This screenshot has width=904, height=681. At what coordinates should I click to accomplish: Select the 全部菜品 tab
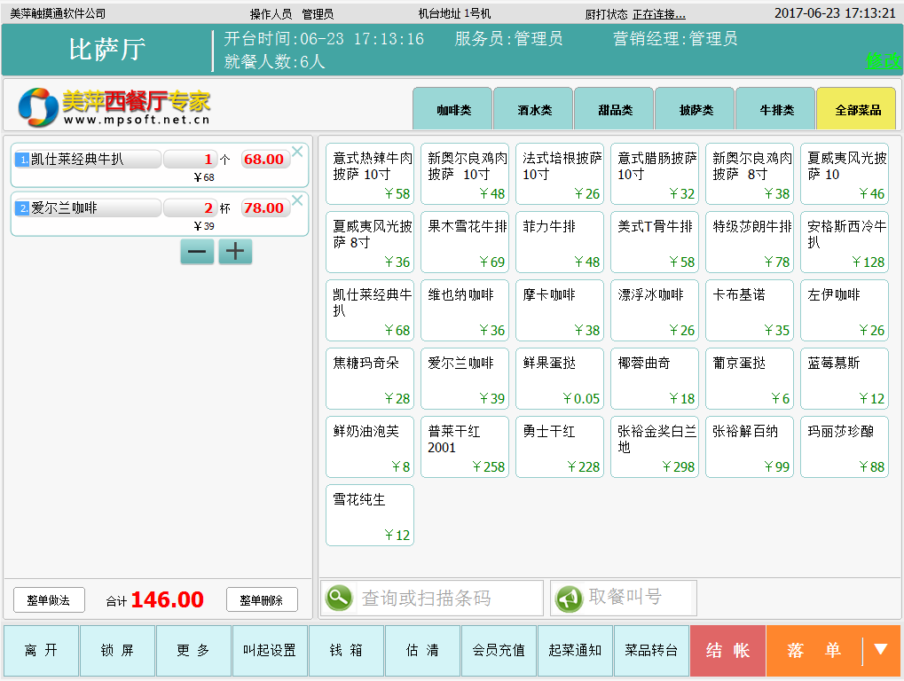tap(857, 110)
